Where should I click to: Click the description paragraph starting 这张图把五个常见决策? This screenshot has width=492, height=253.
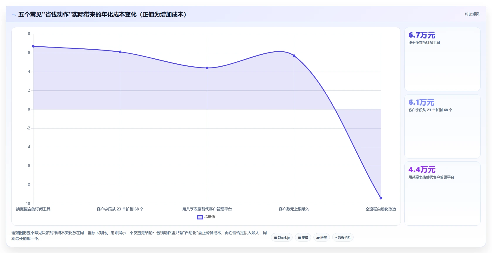[x=139, y=236]
